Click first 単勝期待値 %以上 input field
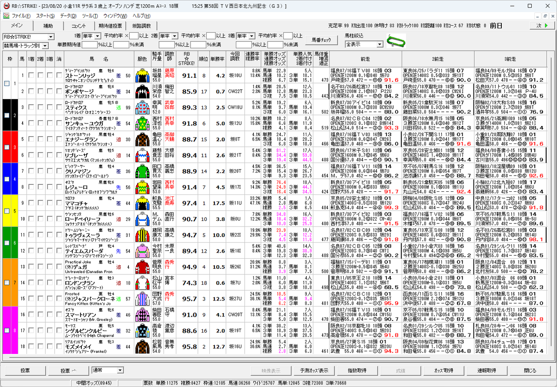The height and width of the screenshot is (387, 557). [90, 44]
